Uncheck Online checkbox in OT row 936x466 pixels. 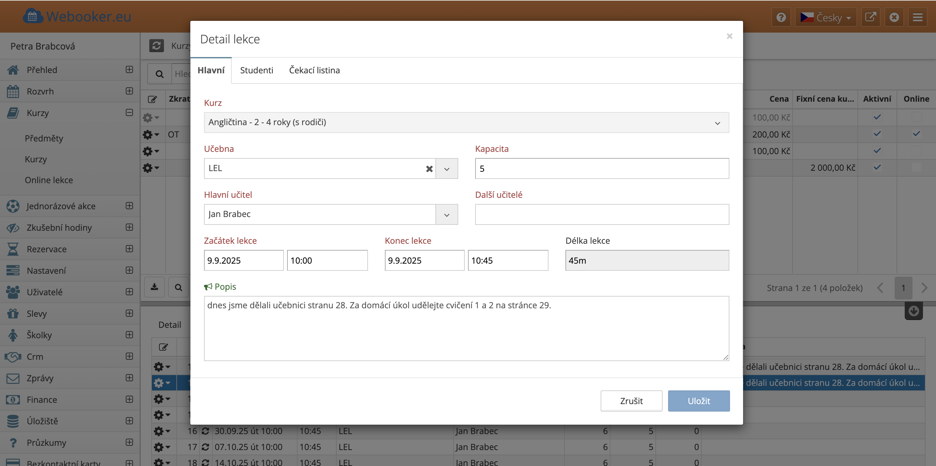pos(916,134)
